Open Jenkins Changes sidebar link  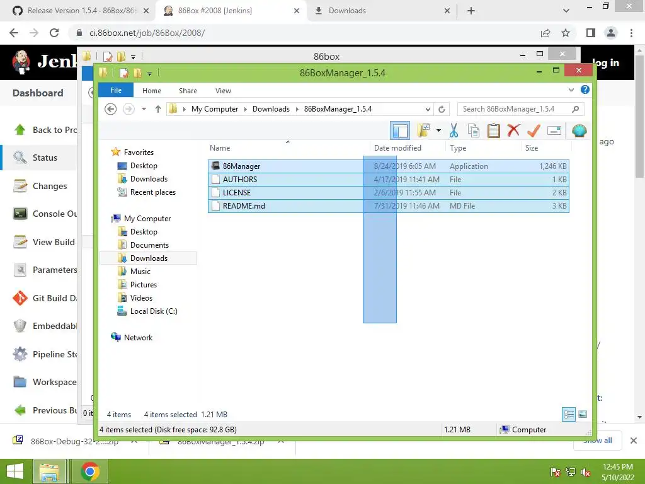pyautogui.click(x=49, y=186)
